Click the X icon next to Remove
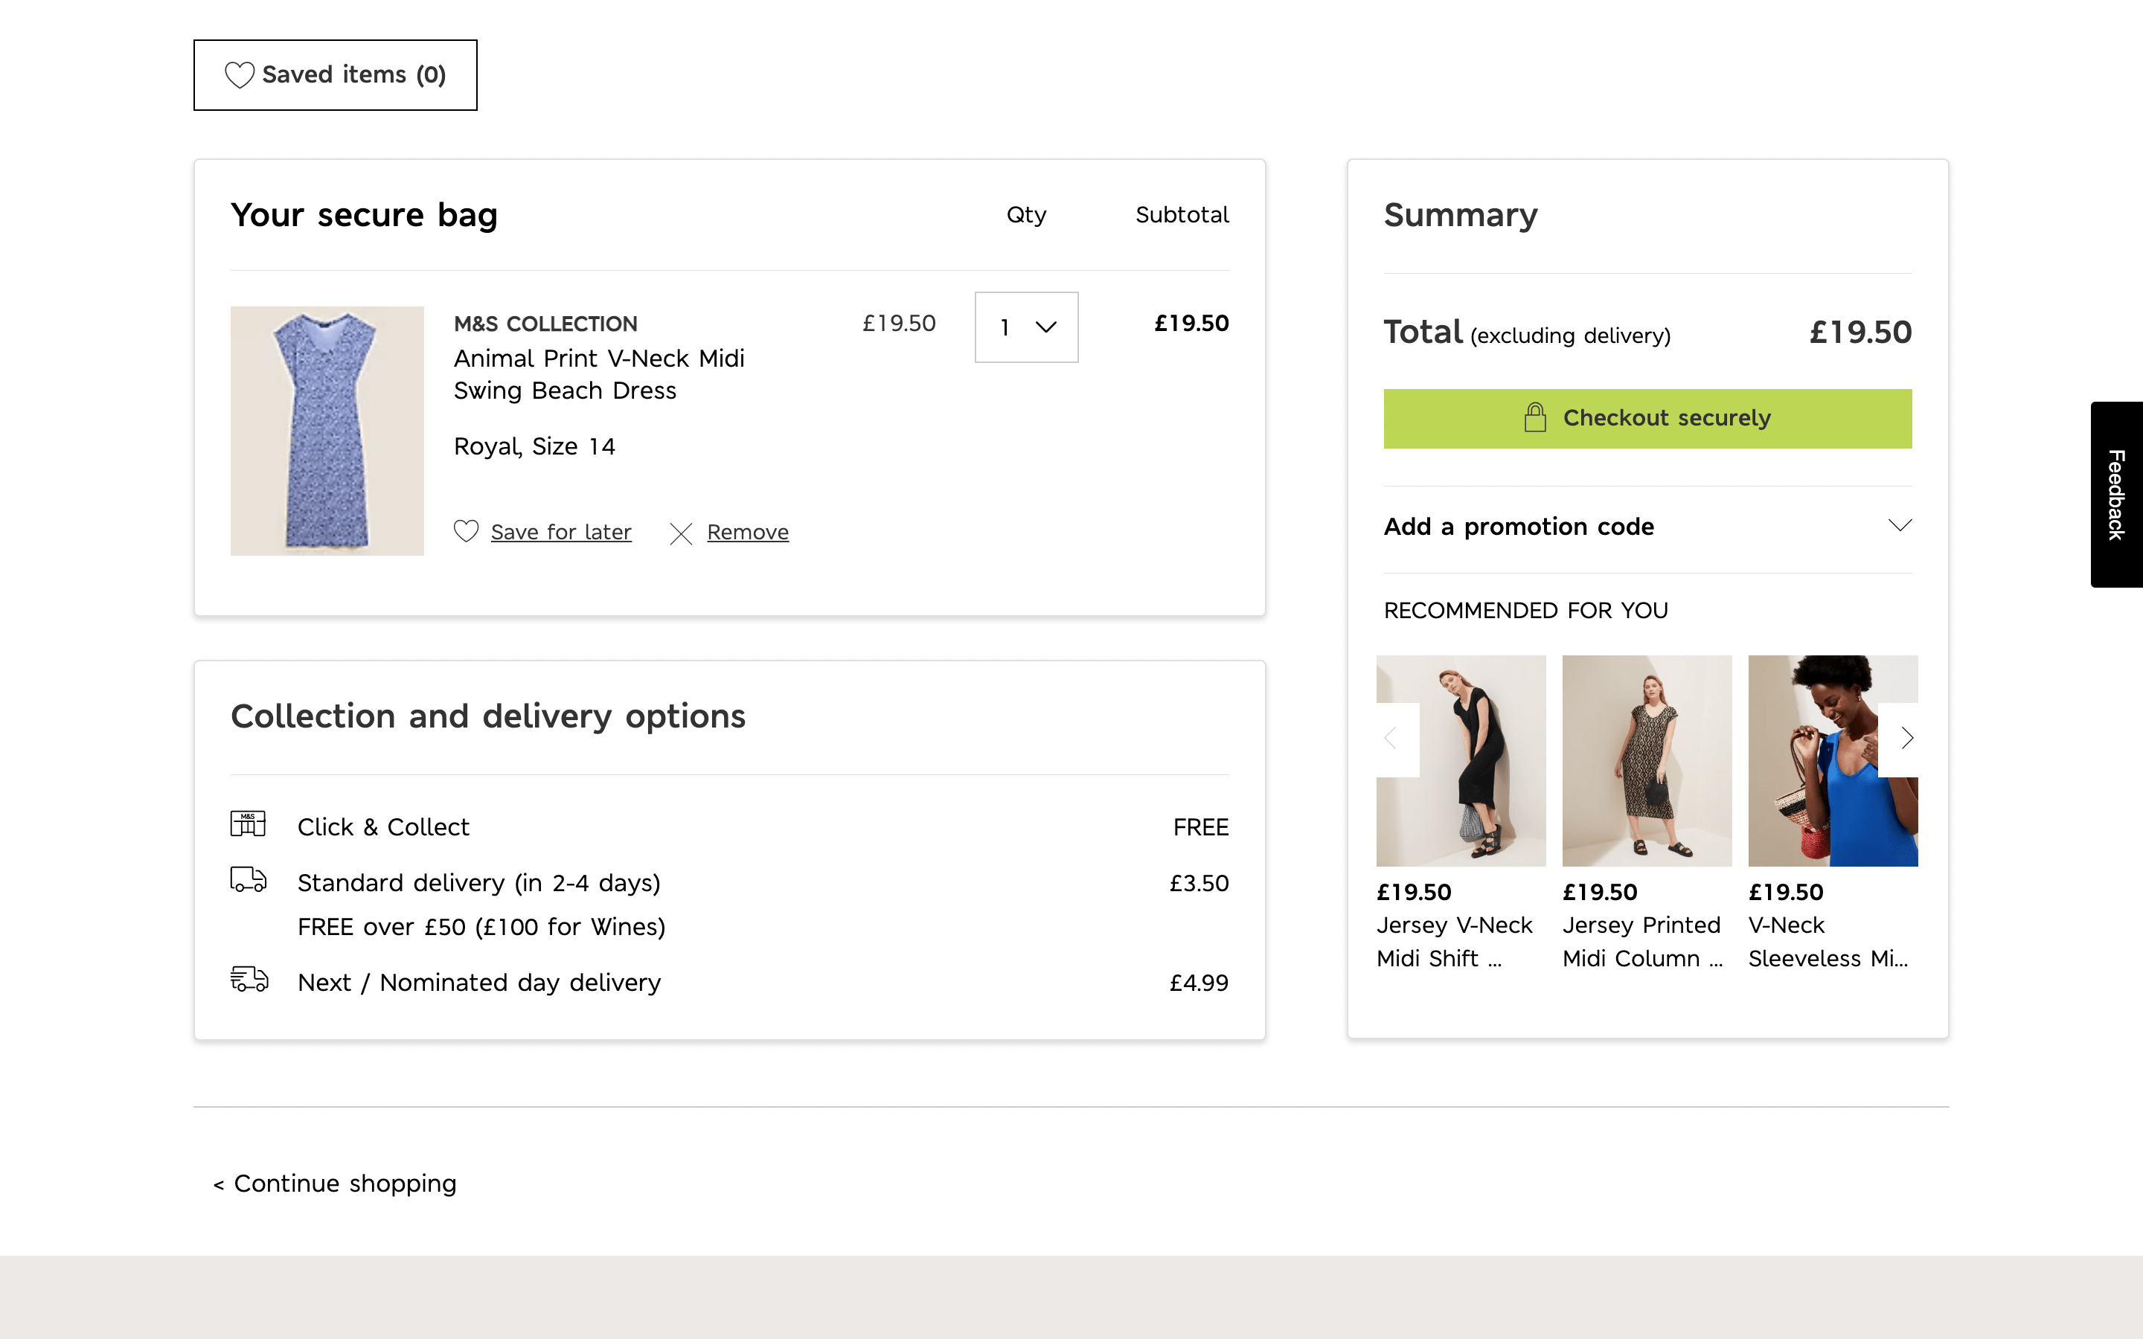The height and width of the screenshot is (1339, 2143). [x=681, y=533]
